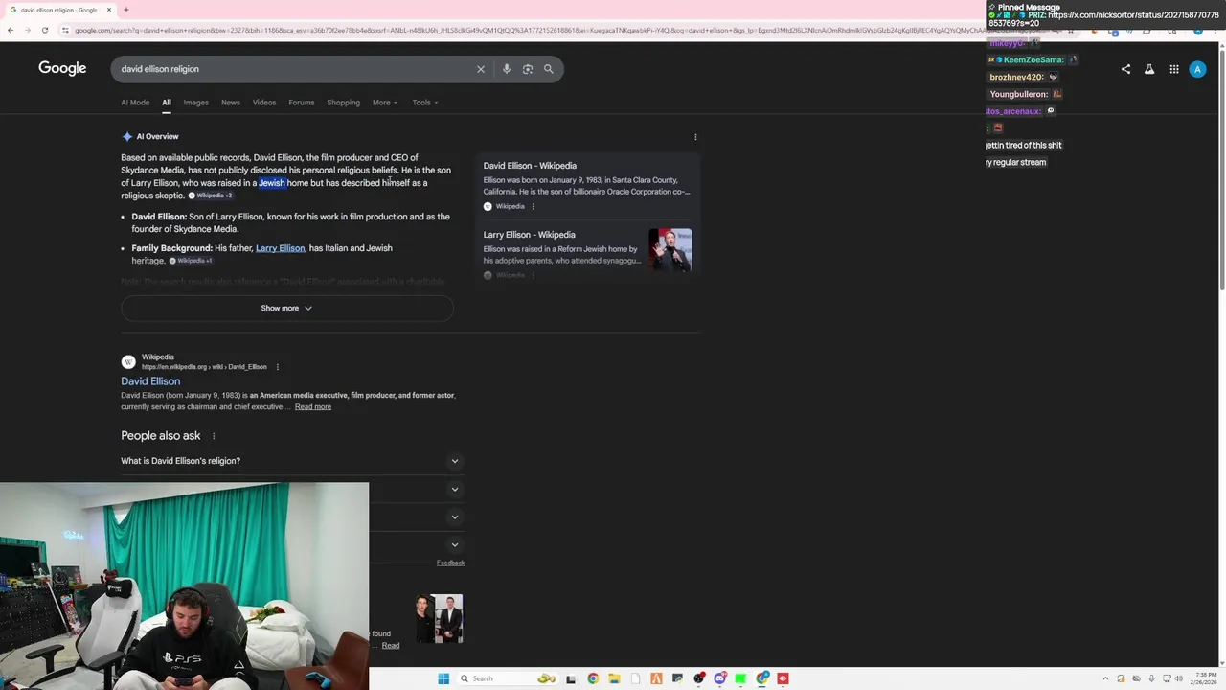Click the share icon in Google header
The image size is (1226, 690).
(x=1125, y=69)
